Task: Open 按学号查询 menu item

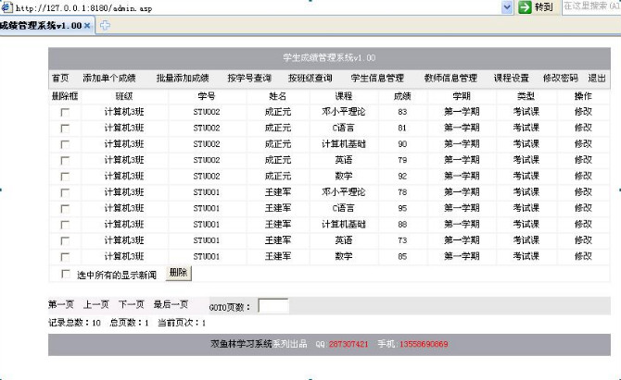Action: pos(249,79)
